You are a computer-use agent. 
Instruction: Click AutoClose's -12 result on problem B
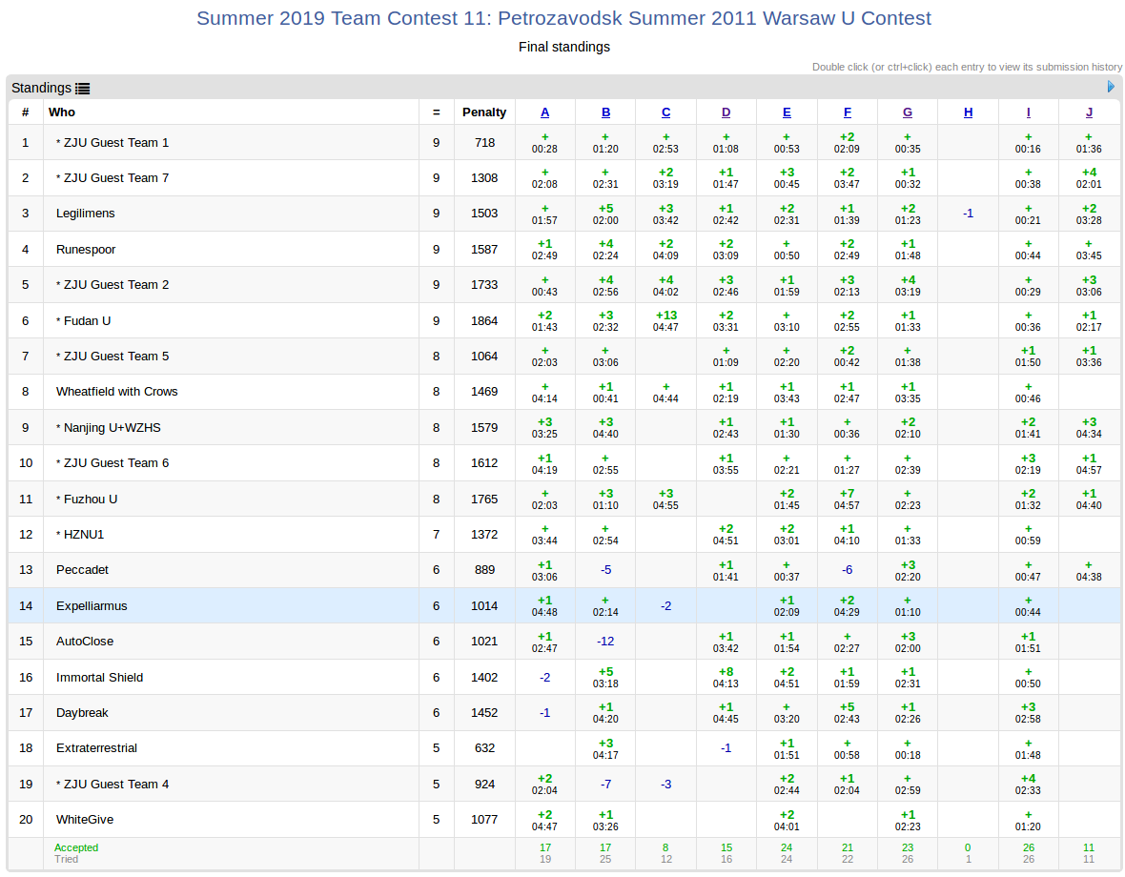coord(605,642)
